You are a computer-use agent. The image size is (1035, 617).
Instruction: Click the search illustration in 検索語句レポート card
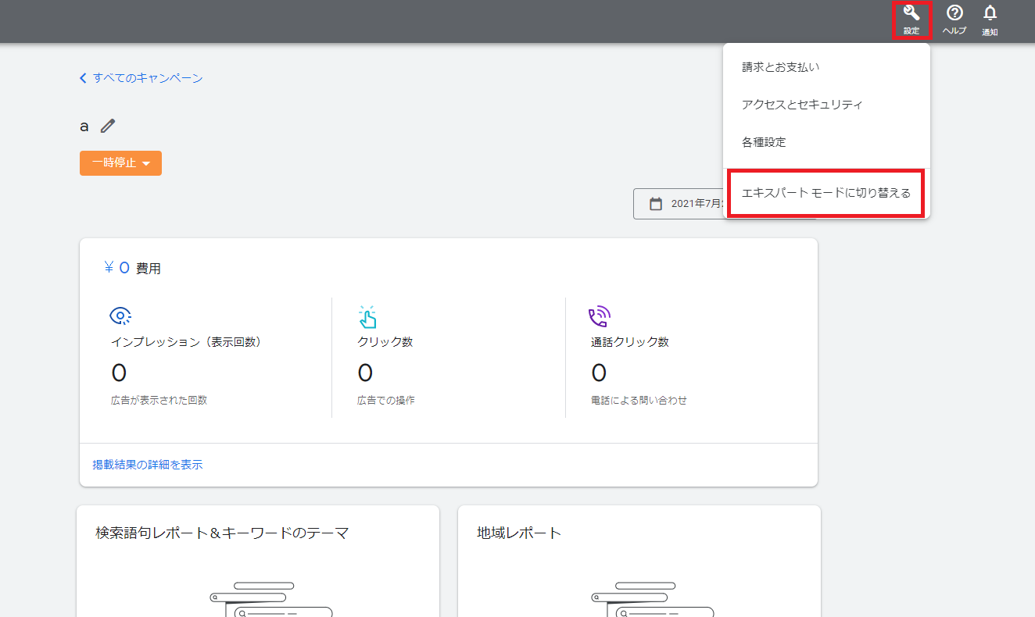point(271,599)
